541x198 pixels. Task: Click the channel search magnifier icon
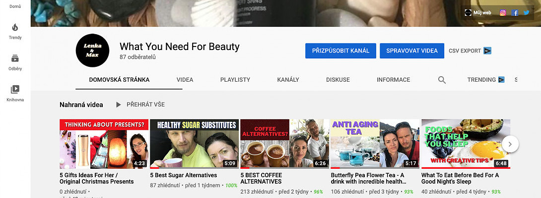(x=442, y=80)
